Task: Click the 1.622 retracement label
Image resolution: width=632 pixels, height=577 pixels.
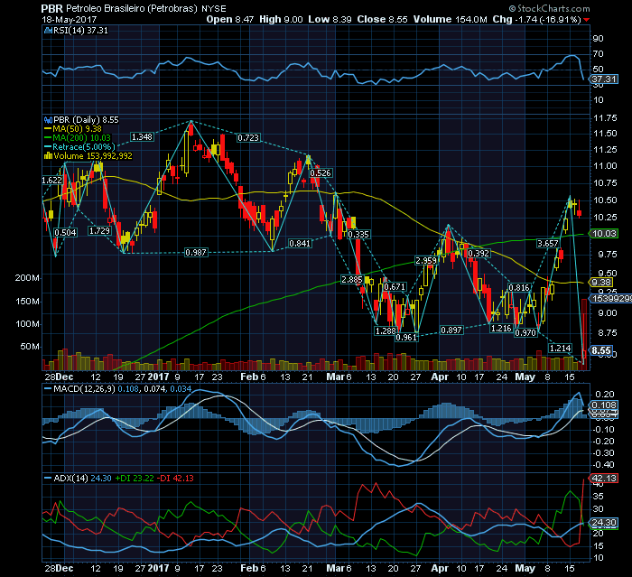Action: 52,181
